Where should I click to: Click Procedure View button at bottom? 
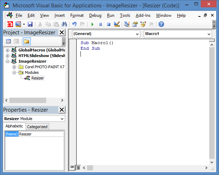[72, 167]
